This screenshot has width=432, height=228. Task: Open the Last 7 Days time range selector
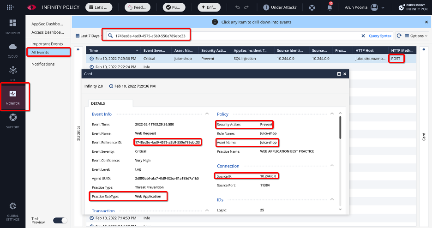coord(87,36)
